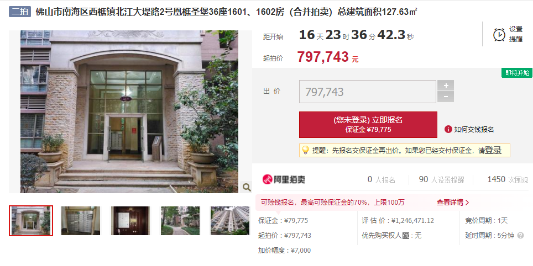Open the 登录 link
The image size is (533, 266).
click(x=493, y=150)
